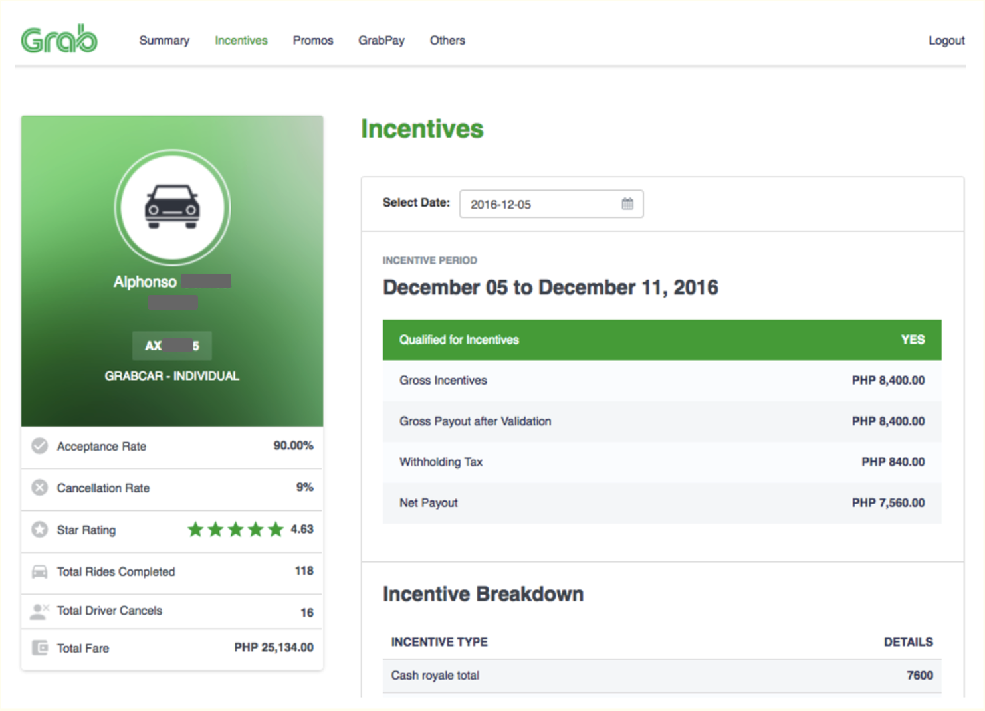Click the Cash royale total value 7600
The width and height of the screenshot is (985, 711).
(x=920, y=676)
